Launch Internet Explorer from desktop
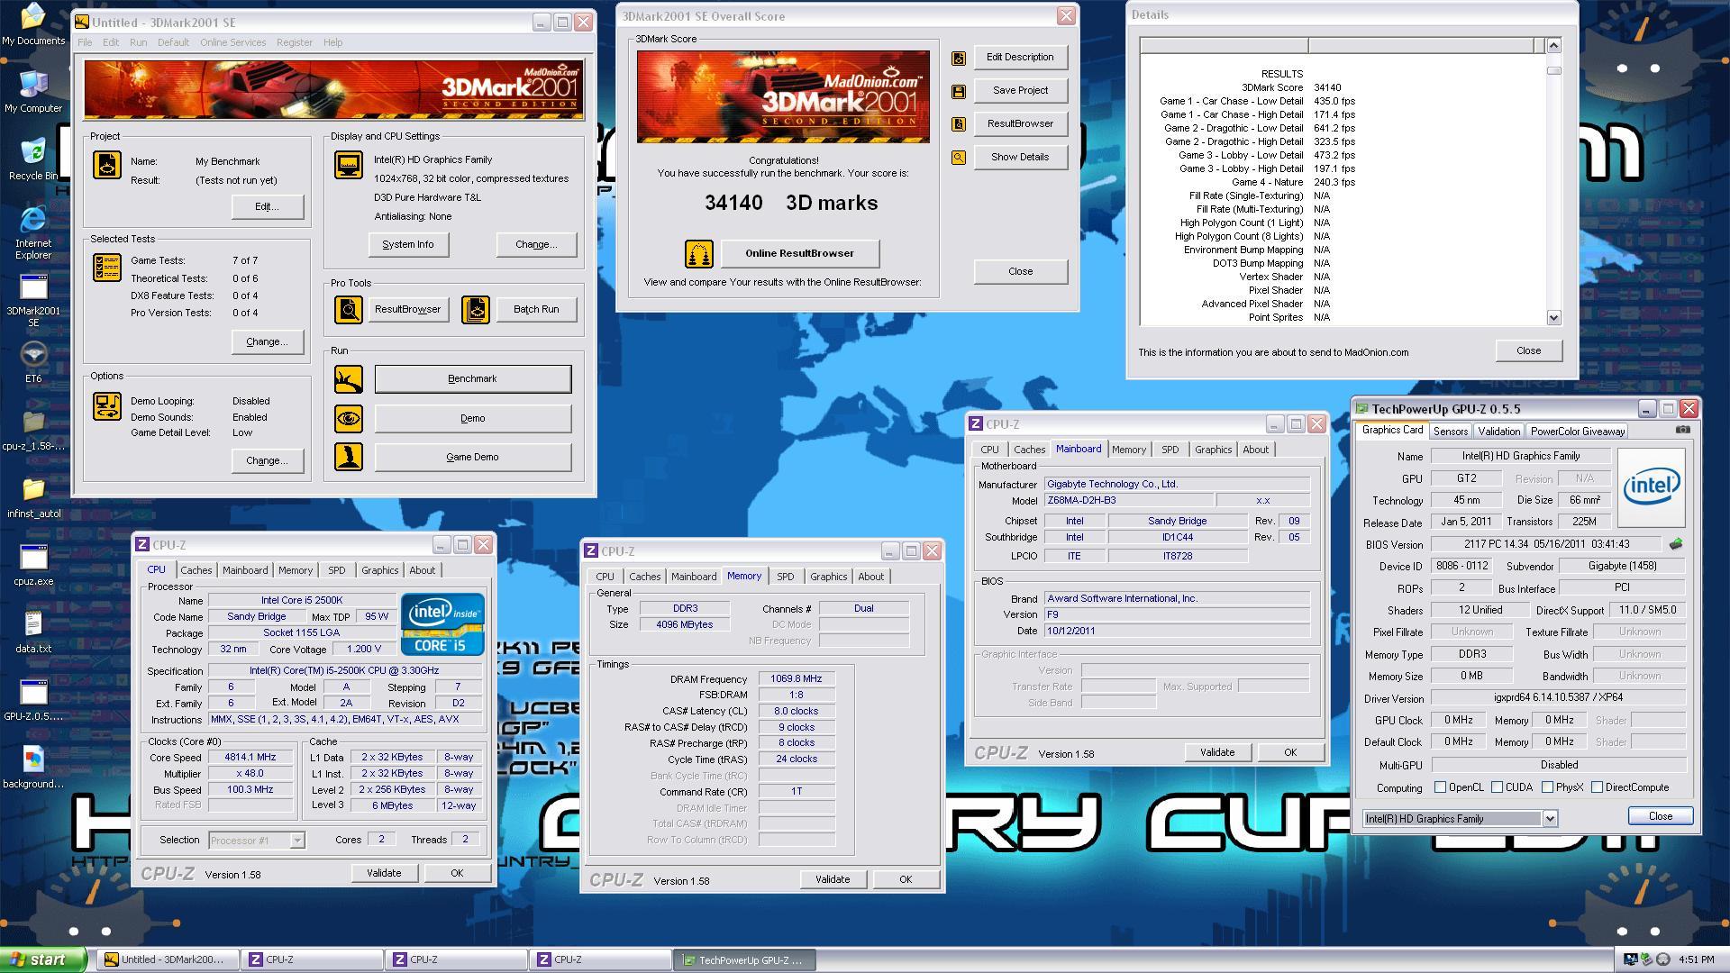1730x973 pixels. 33,232
